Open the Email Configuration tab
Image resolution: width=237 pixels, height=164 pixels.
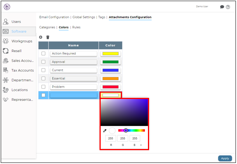[54, 17]
